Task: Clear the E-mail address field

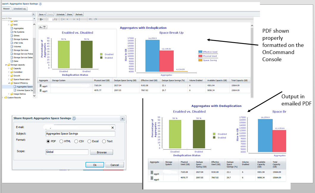Action: [x=112, y=128]
